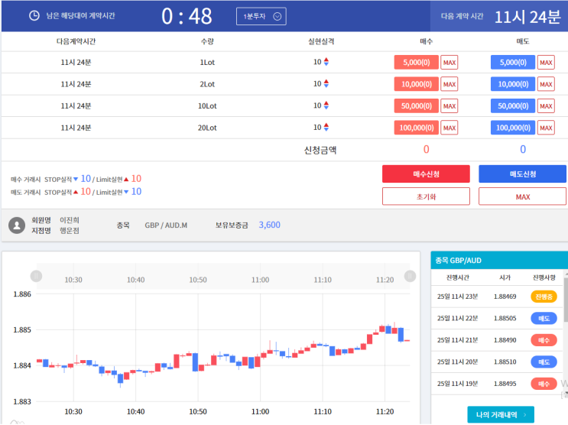Click the red 10,000(0) buy button
568x425 pixels.
(x=416, y=84)
